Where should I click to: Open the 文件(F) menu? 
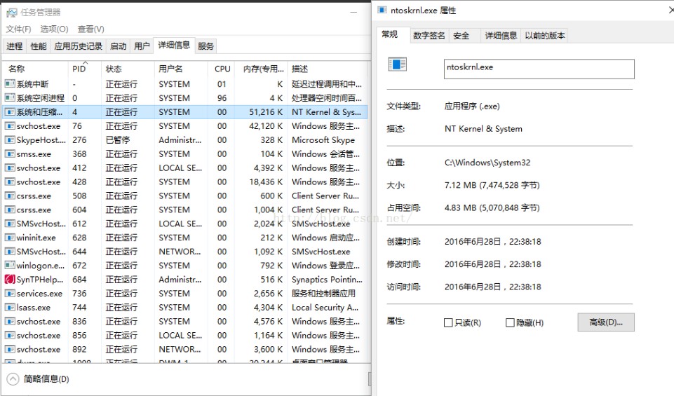[18, 29]
